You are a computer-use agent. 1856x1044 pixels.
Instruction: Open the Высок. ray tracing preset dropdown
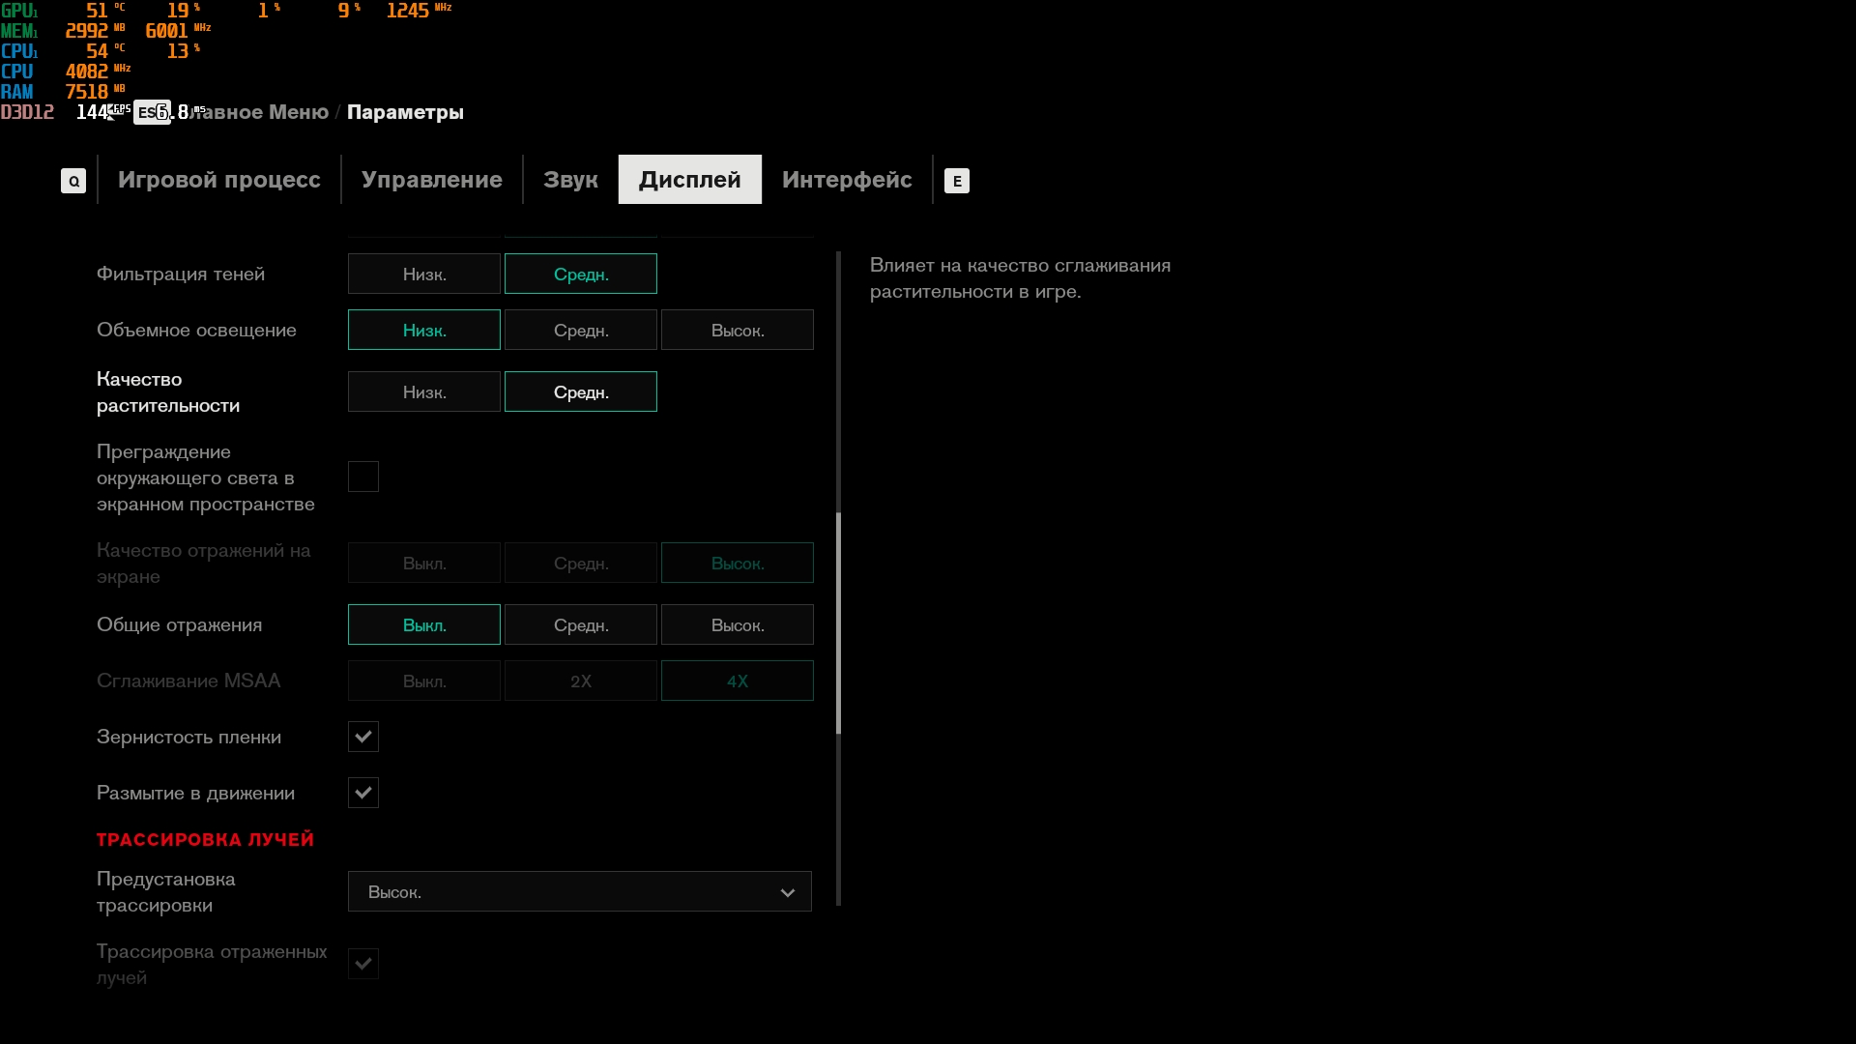pos(579,892)
